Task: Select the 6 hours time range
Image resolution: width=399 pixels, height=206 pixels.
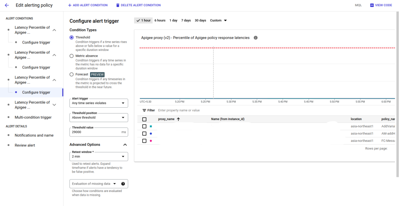Action: point(160,21)
